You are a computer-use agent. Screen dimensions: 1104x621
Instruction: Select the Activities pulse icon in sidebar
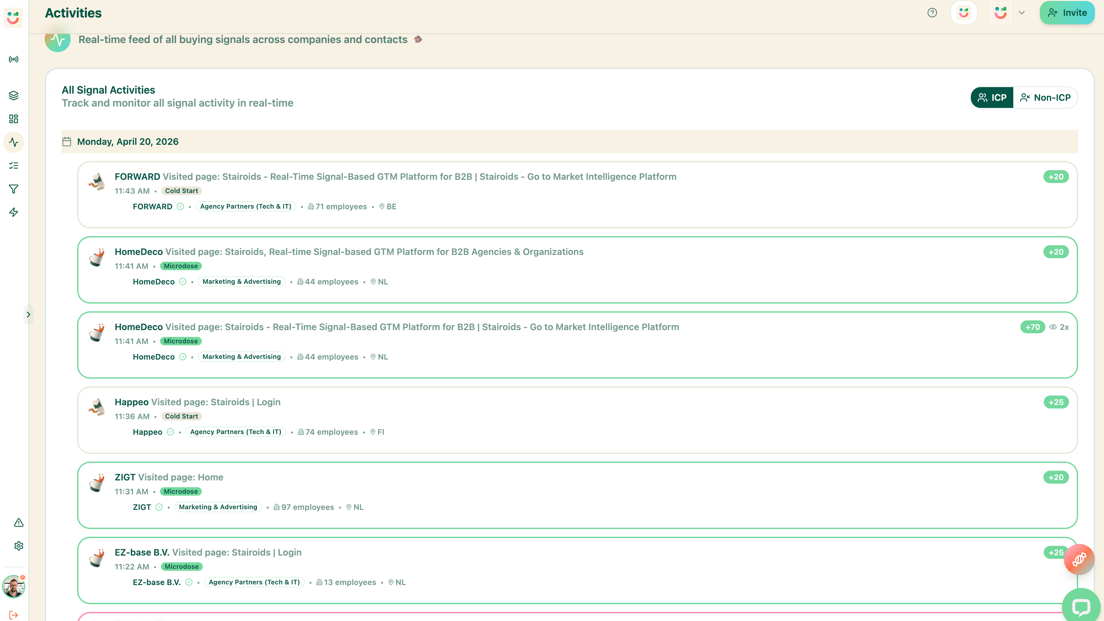14,142
